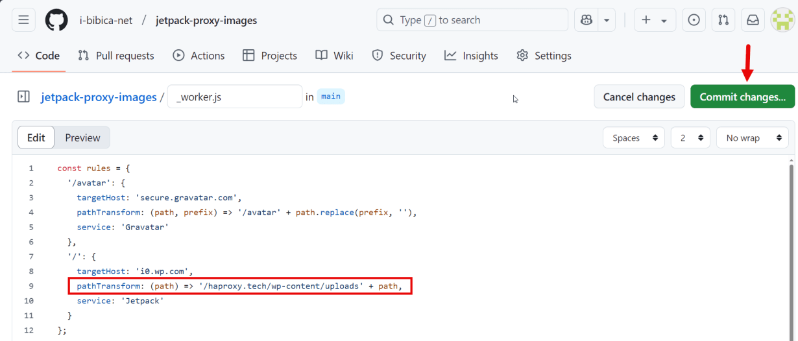
Task: Select the Edit mode toggle
Action: click(x=36, y=137)
